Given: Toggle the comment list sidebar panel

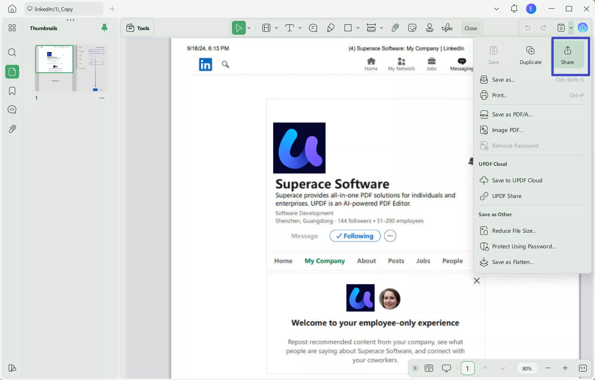Looking at the screenshot, I should pyautogui.click(x=12, y=110).
